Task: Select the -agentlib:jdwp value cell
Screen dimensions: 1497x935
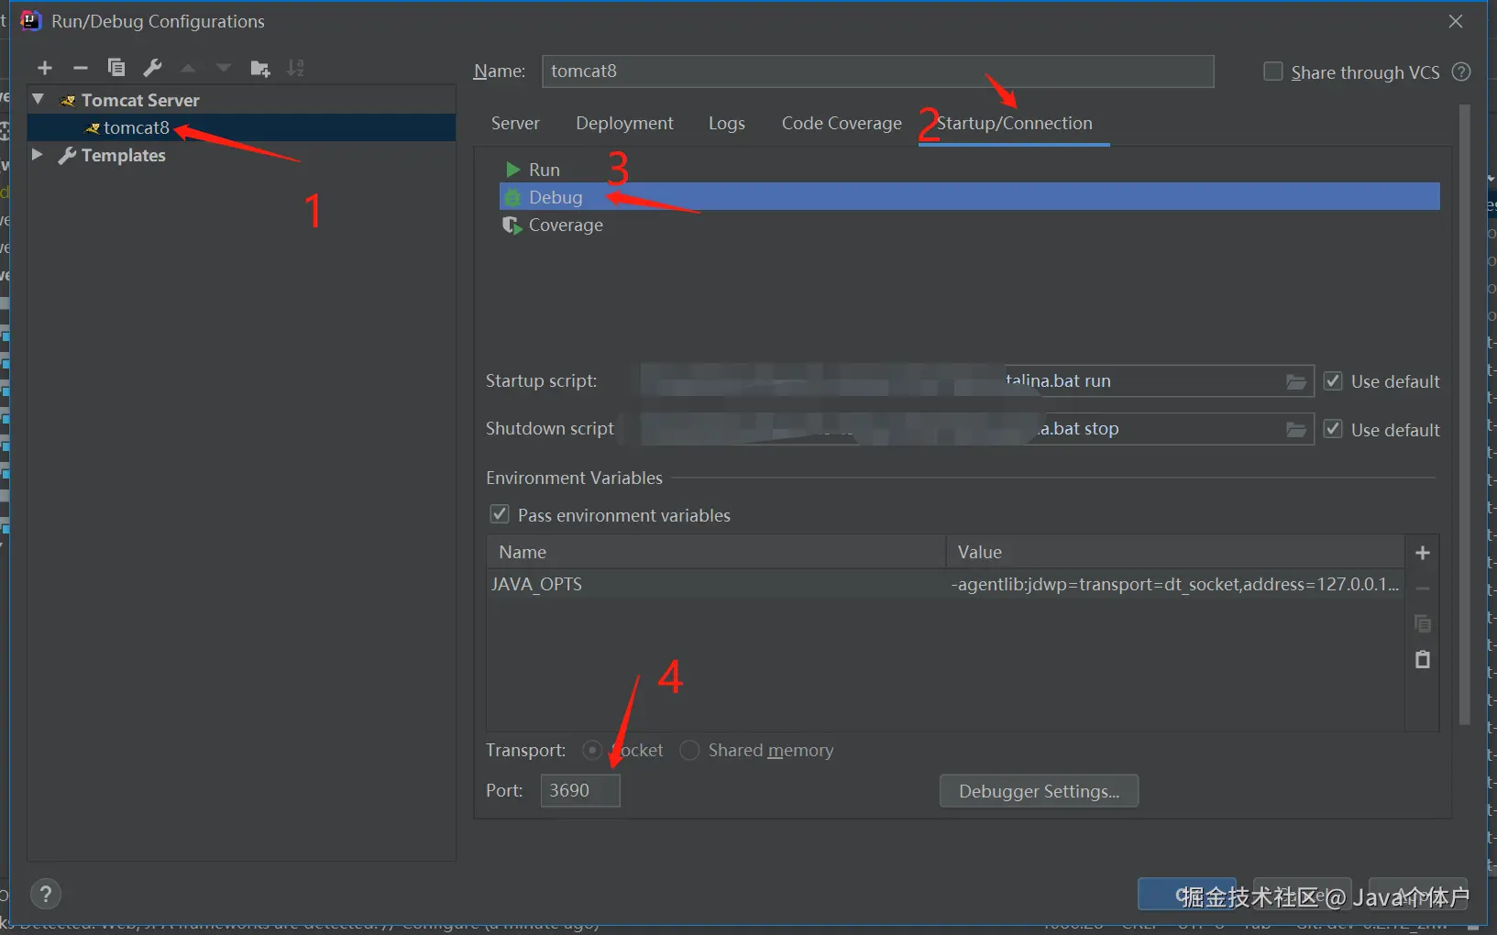Action: click(x=1175, y=584)
